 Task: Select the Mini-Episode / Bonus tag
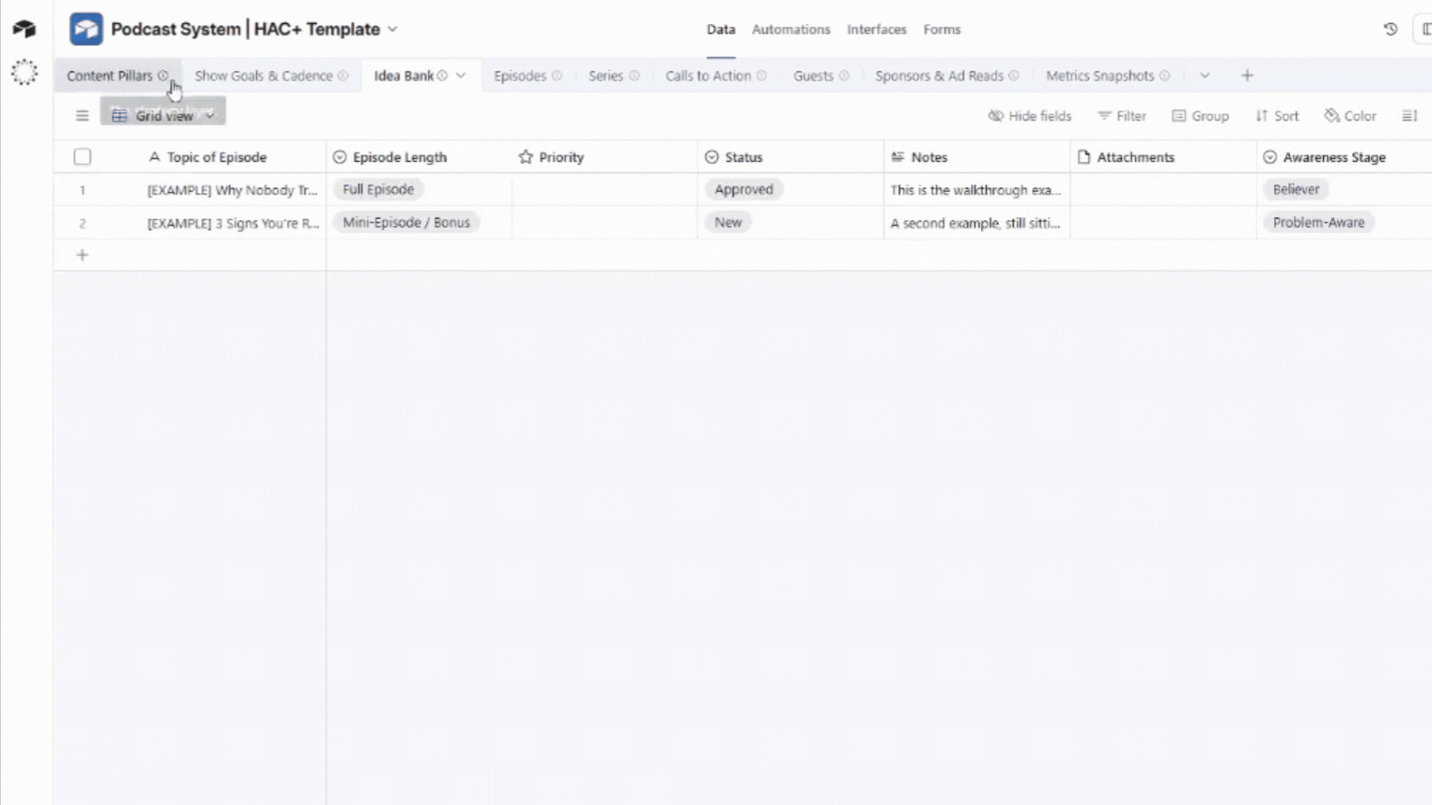(x=406, y=222)
